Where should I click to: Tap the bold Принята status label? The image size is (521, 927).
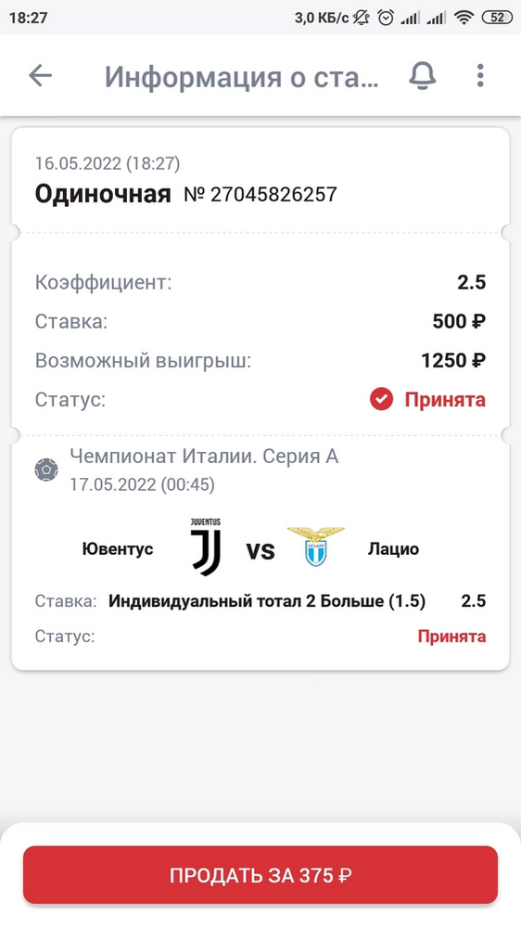pos(445,400)
